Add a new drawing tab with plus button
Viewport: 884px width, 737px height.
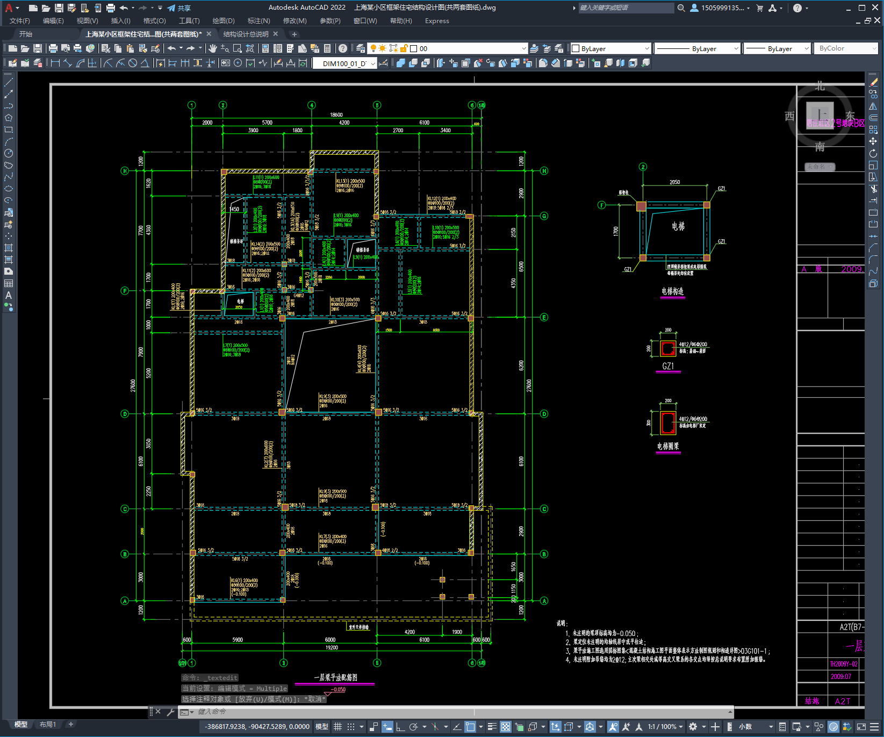(x=294, y=34)
